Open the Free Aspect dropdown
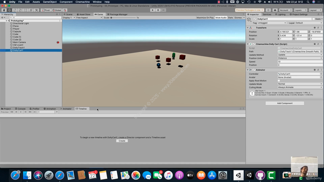Image resolution: width=324 pixels, height=182 pixels. [89, 18]
